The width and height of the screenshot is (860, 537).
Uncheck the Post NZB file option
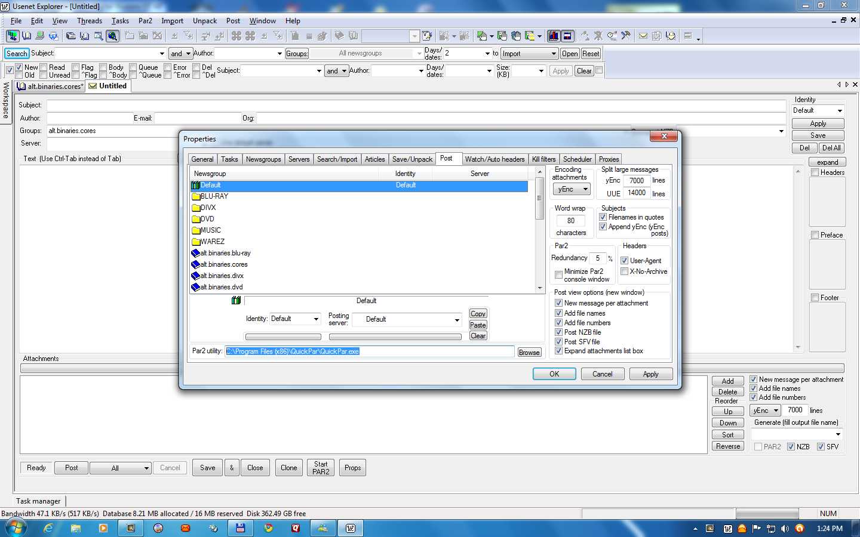tap(558, 332)
